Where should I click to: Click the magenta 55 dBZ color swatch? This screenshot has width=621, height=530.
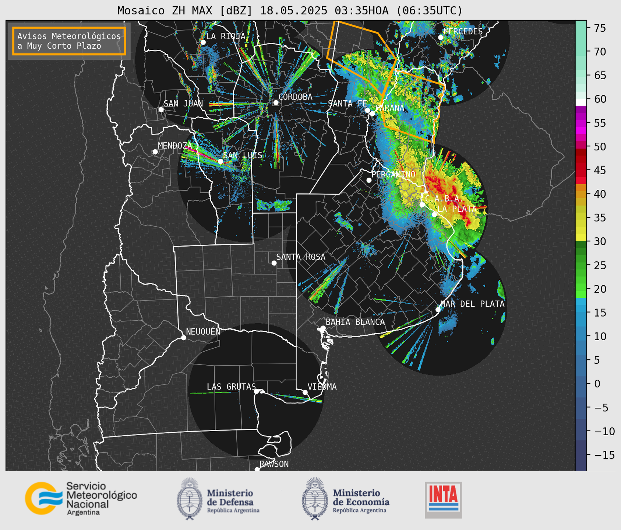[581, 123]
